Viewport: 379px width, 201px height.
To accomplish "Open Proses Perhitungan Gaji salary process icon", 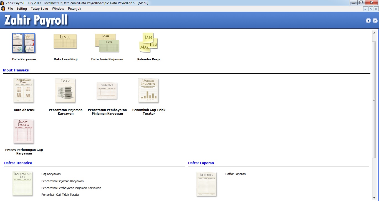I will [x=24, y=132].
